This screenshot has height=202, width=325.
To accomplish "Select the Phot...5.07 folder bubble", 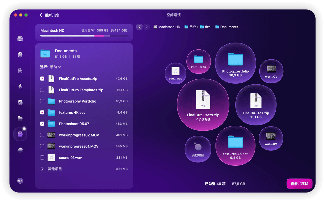I will (198, 62).
